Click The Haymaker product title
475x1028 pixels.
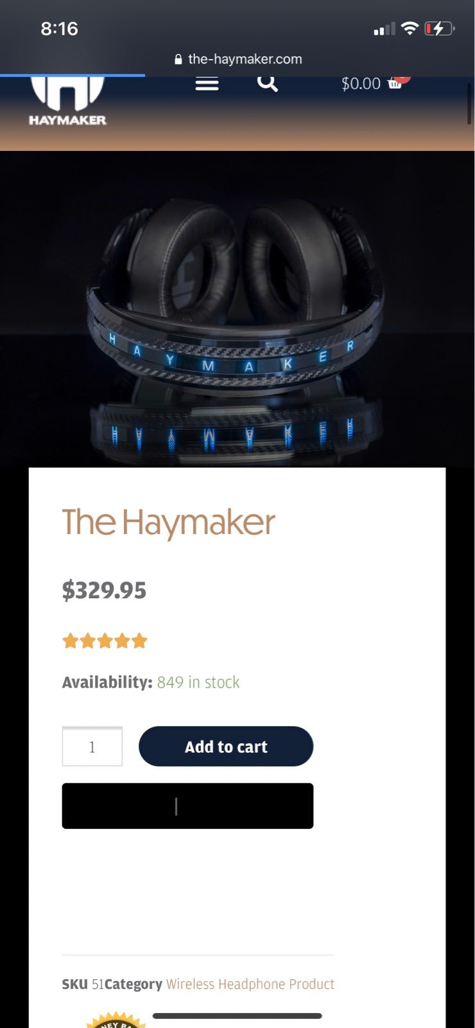169,523
